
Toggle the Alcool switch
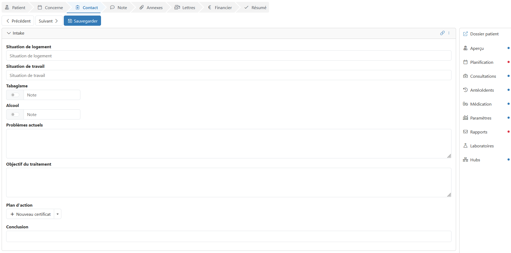coord(15,114)
